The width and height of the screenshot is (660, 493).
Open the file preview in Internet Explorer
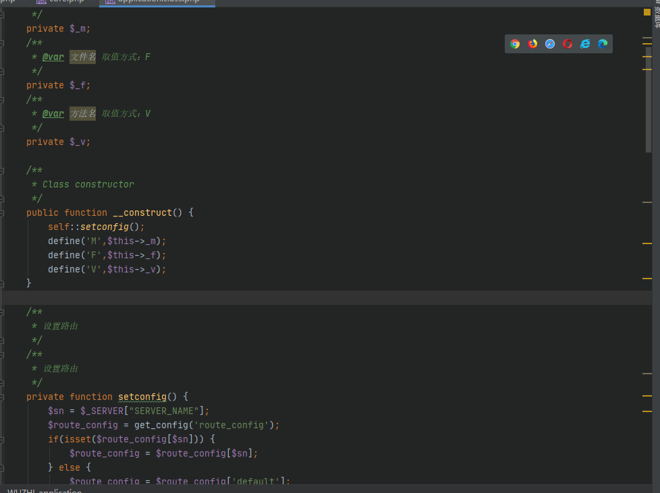click(585, 44)
